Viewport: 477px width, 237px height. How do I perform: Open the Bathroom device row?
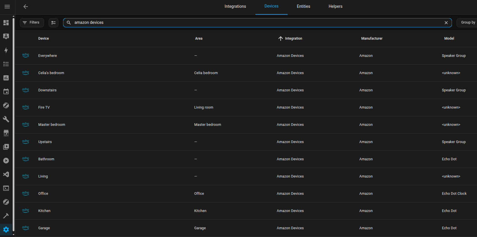pos(246,159)
